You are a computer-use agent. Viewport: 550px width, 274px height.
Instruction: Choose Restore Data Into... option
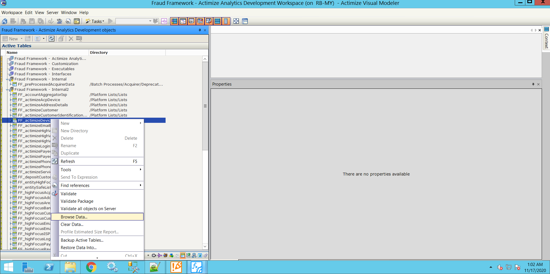pos(97,247)
